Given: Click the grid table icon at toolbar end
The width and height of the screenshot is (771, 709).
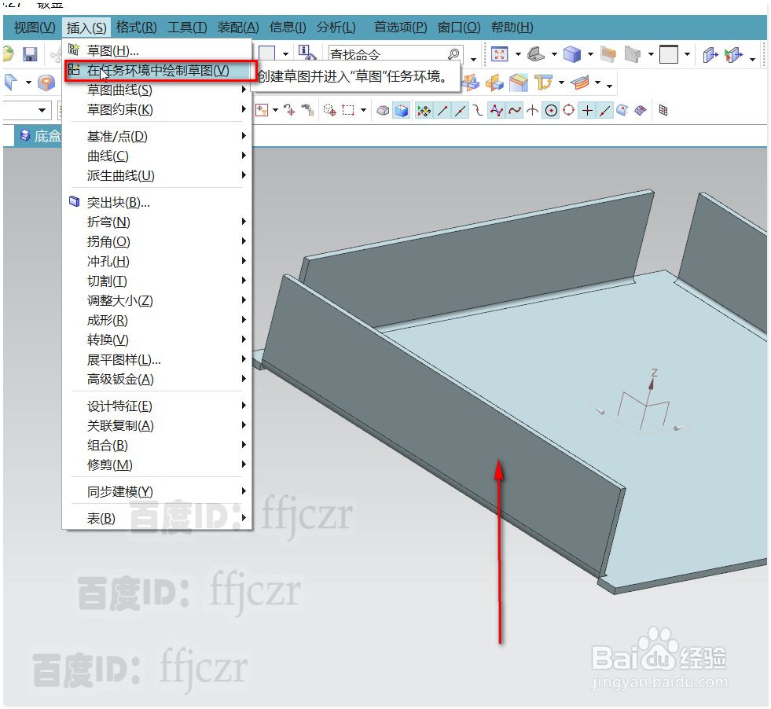Looking at the screenshot, I should (663, 111).
